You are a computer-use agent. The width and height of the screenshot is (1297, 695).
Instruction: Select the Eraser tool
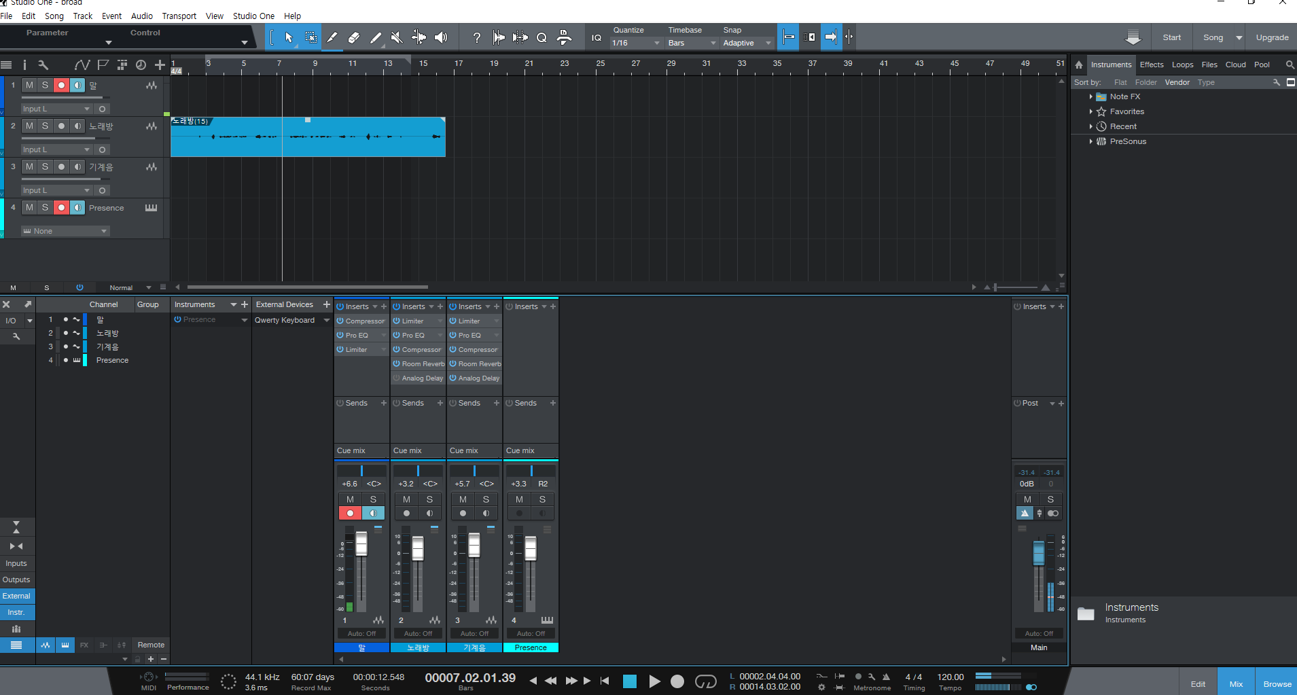353,37
